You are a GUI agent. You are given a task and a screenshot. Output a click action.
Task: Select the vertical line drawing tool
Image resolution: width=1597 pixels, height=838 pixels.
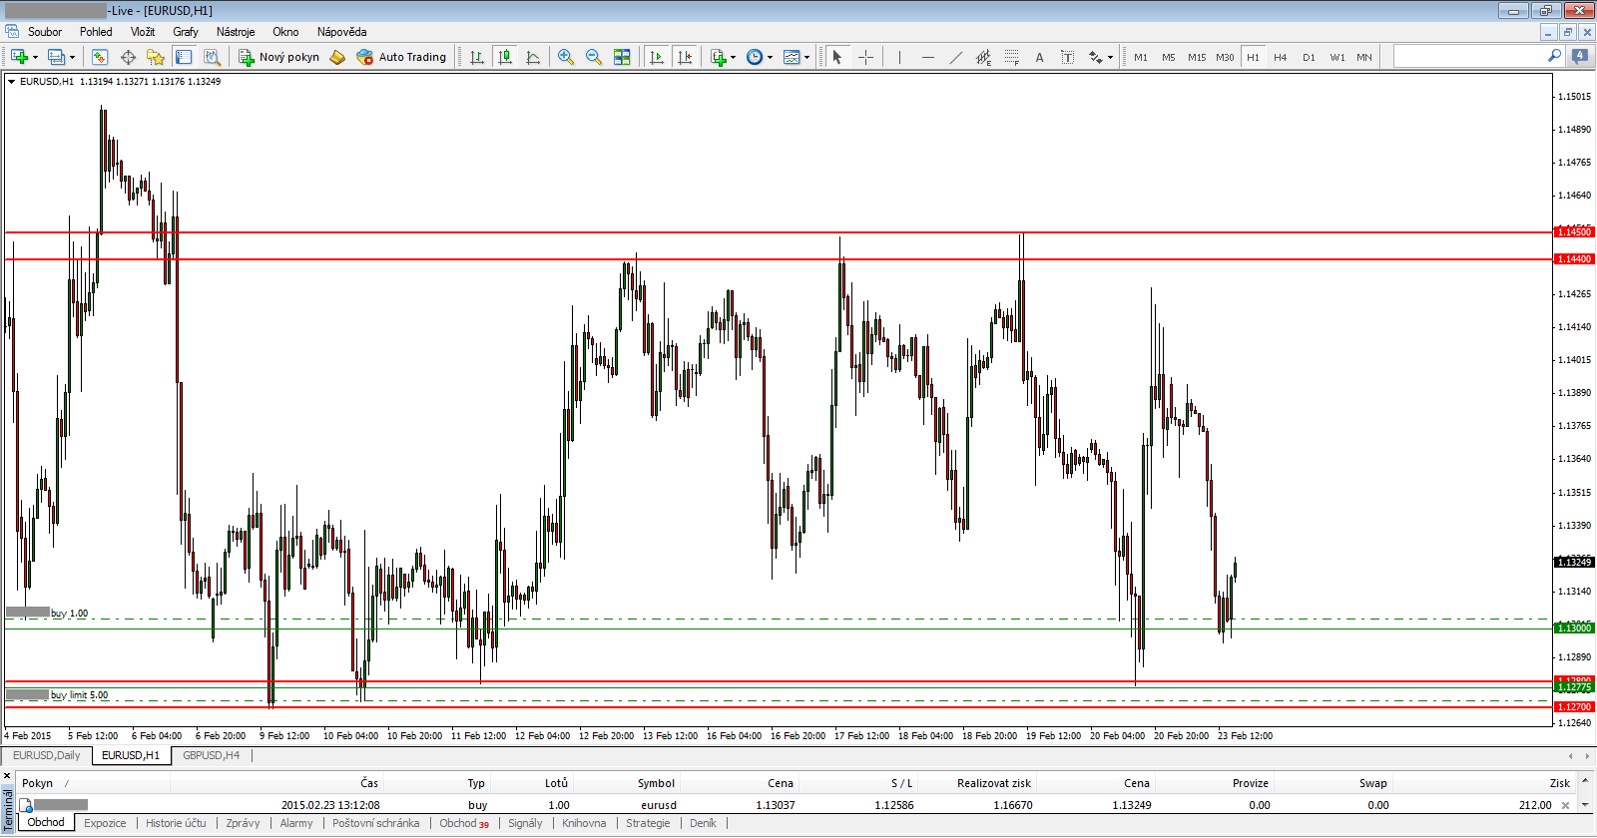point(899,57)
